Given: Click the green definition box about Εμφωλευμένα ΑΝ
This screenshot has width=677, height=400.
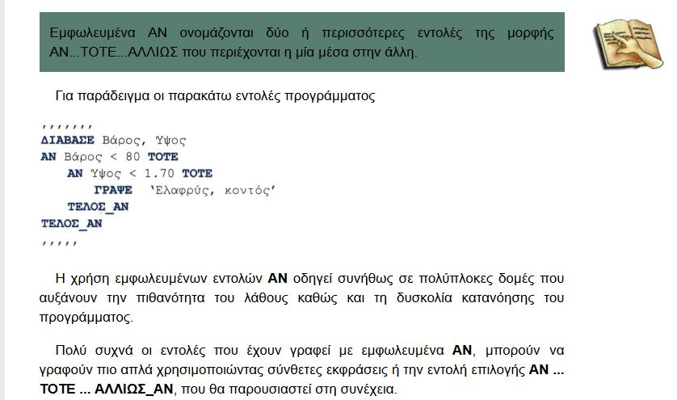Looking at the screenshot, I should pyautogui.click(x=302, y=42).
